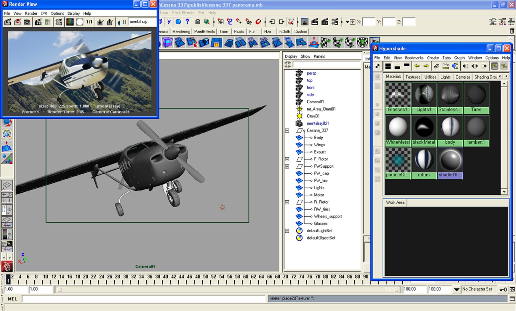Toggle Snap to view planes magnet icon
516x311 pixels.
[x=248, y=22]
